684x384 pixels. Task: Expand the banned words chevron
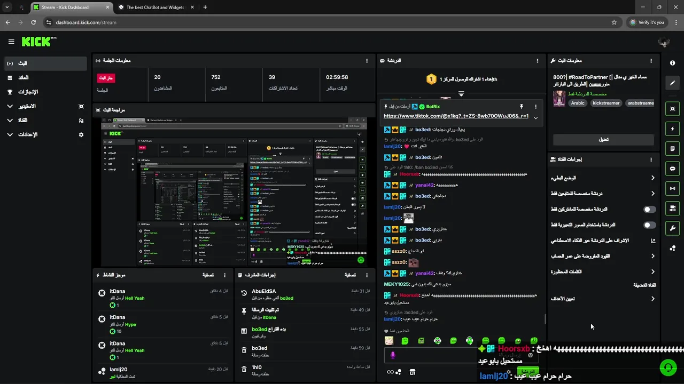click(x=652, y=272)
